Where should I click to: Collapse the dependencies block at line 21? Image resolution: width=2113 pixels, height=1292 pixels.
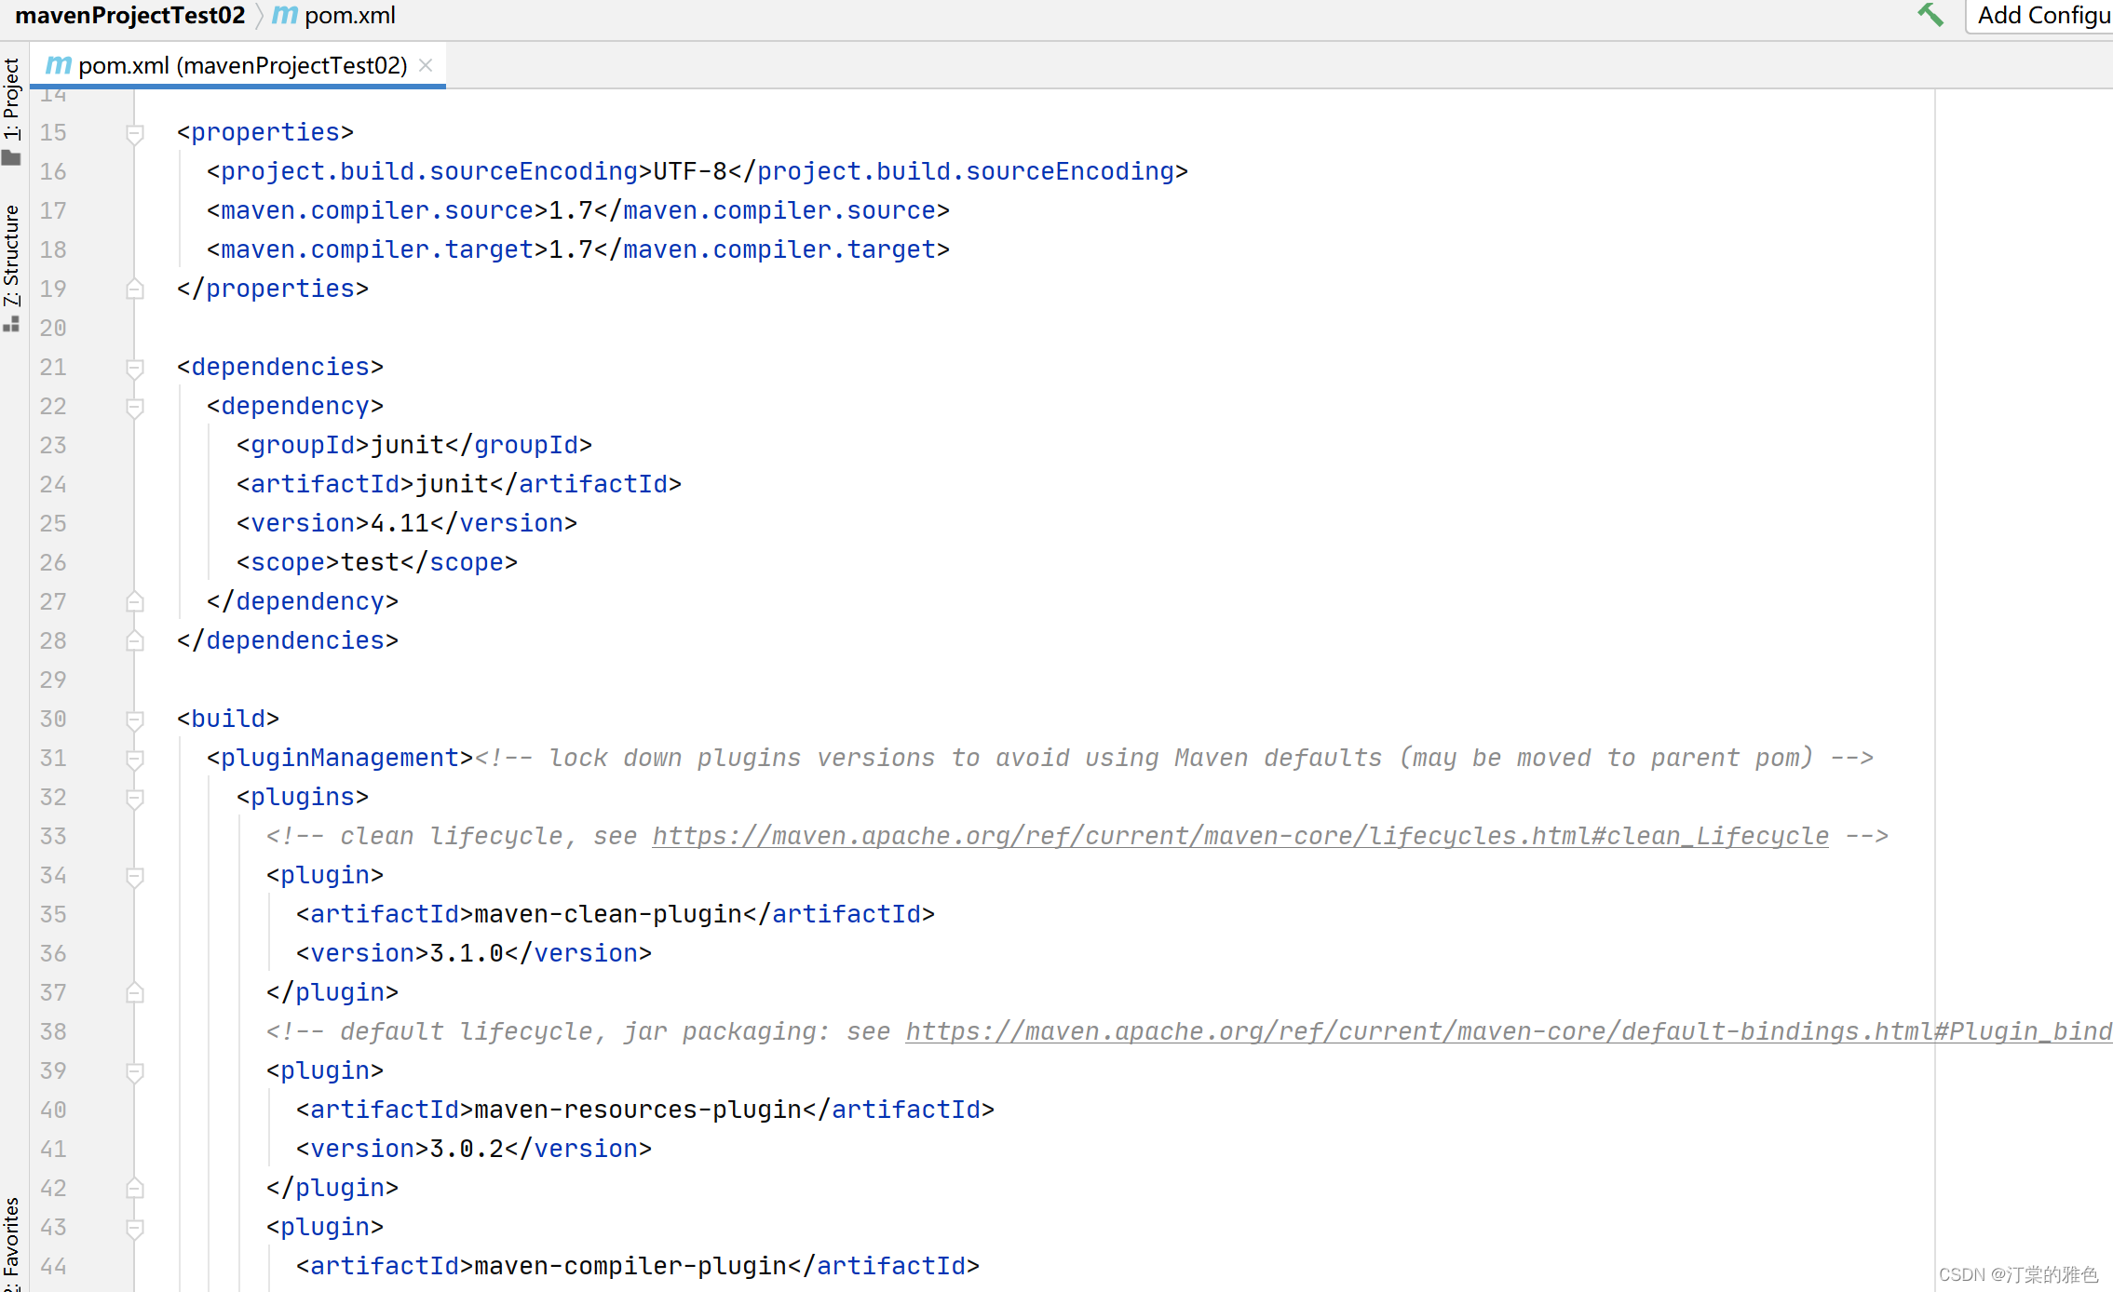click(135, 369)
